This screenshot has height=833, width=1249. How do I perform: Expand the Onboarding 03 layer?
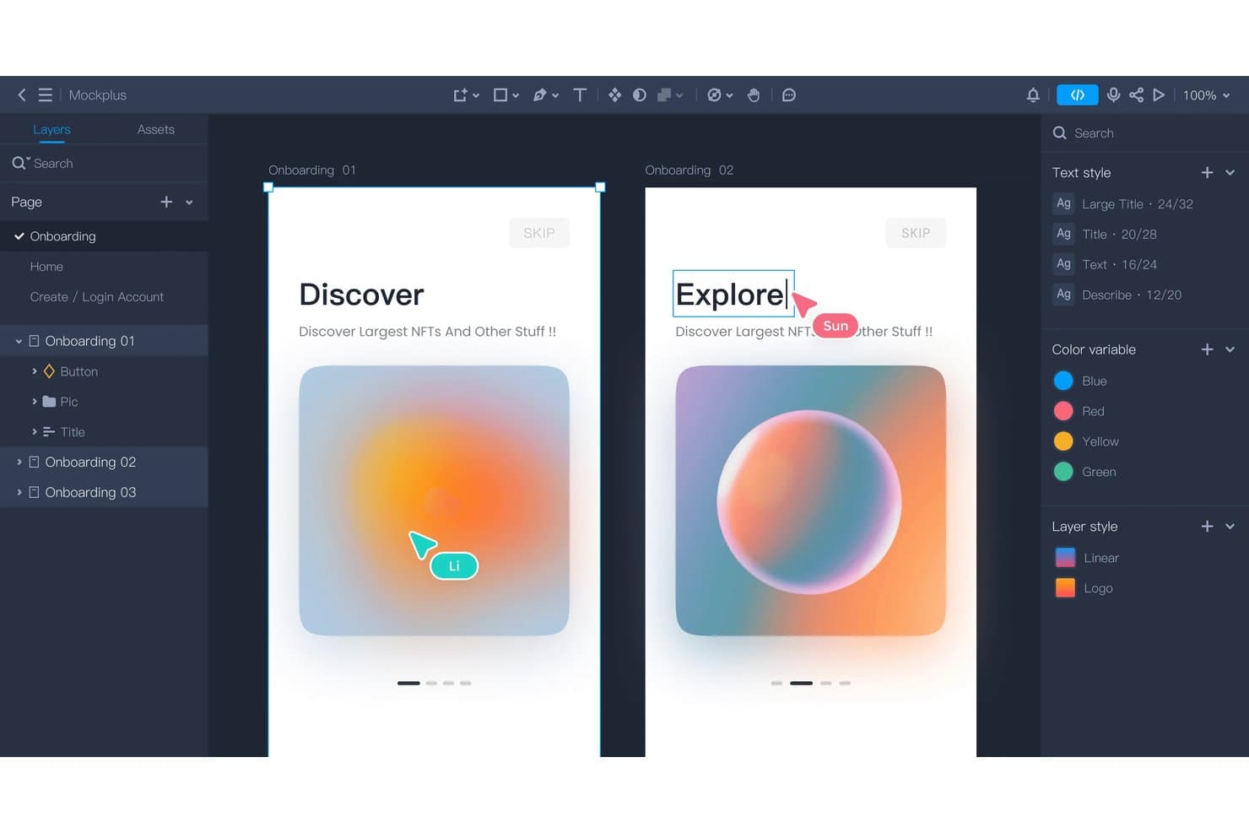[x=19, y=493]
